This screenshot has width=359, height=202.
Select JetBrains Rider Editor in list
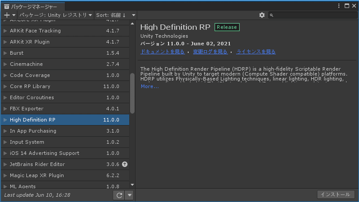click(x=65, y=164)
